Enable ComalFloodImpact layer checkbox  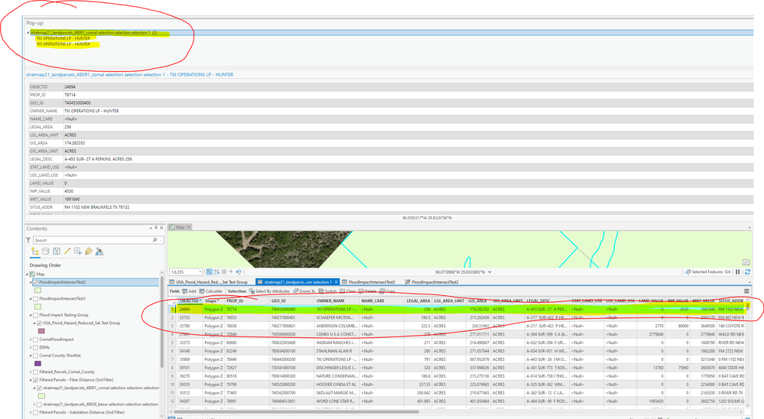(x=36, y=339)
